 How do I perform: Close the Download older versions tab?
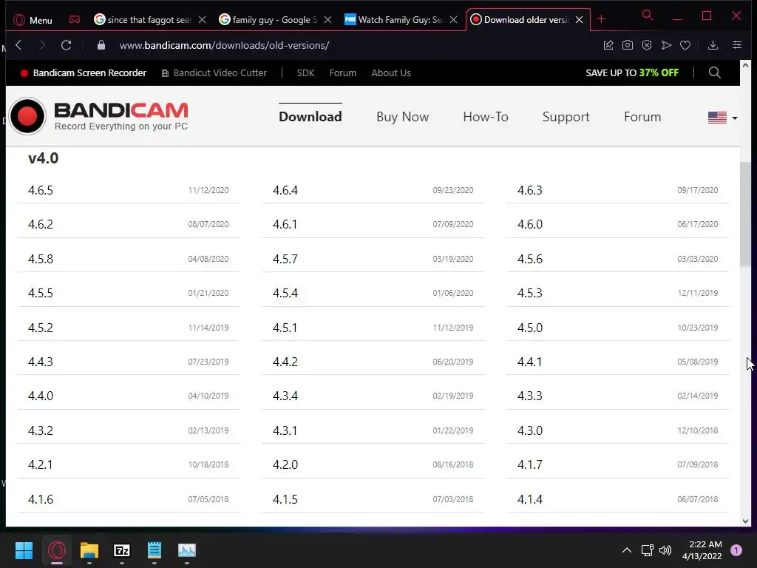tap(579, 20)
